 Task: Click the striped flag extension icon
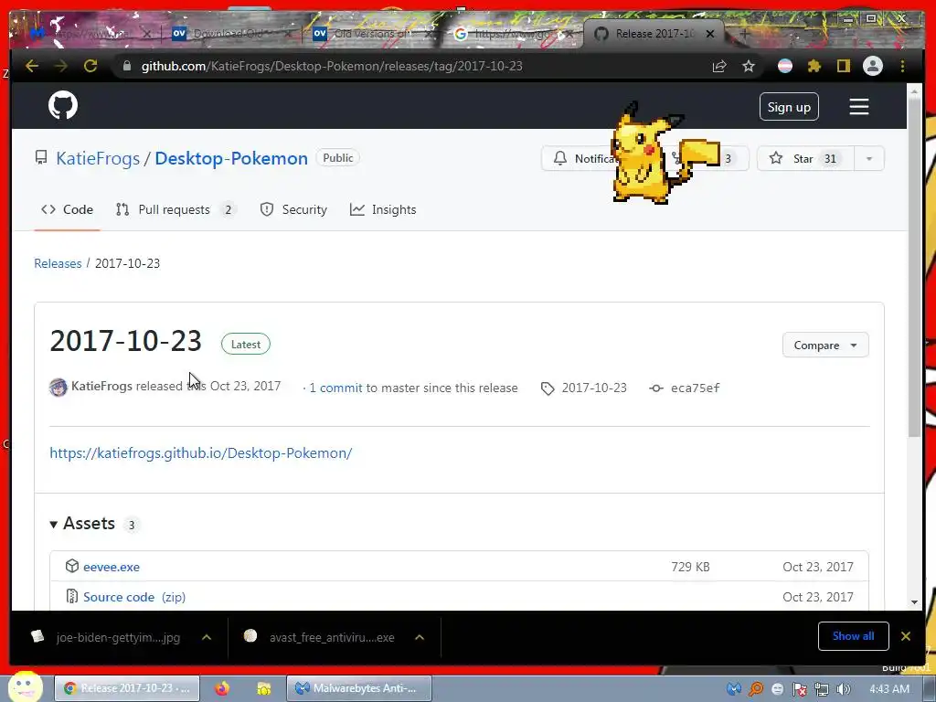tap(785, 66)
